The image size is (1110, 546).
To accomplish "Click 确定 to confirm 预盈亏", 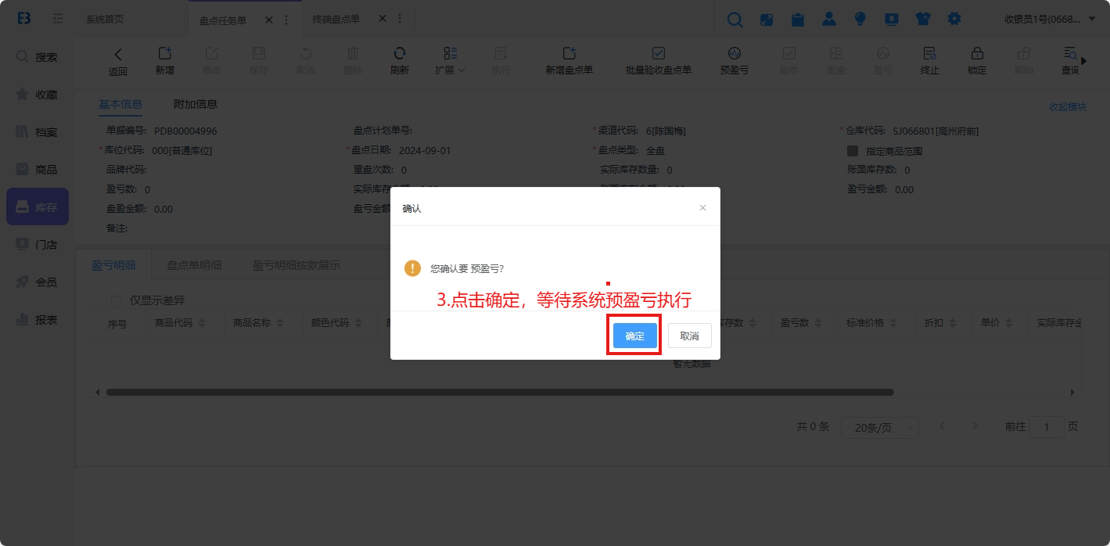I will [635, 336].
